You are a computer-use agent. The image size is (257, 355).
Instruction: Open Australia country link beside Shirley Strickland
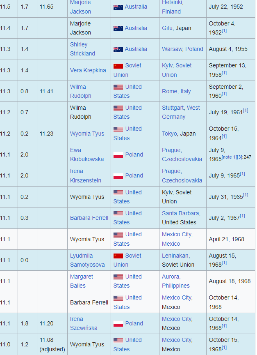coord(136,49)
